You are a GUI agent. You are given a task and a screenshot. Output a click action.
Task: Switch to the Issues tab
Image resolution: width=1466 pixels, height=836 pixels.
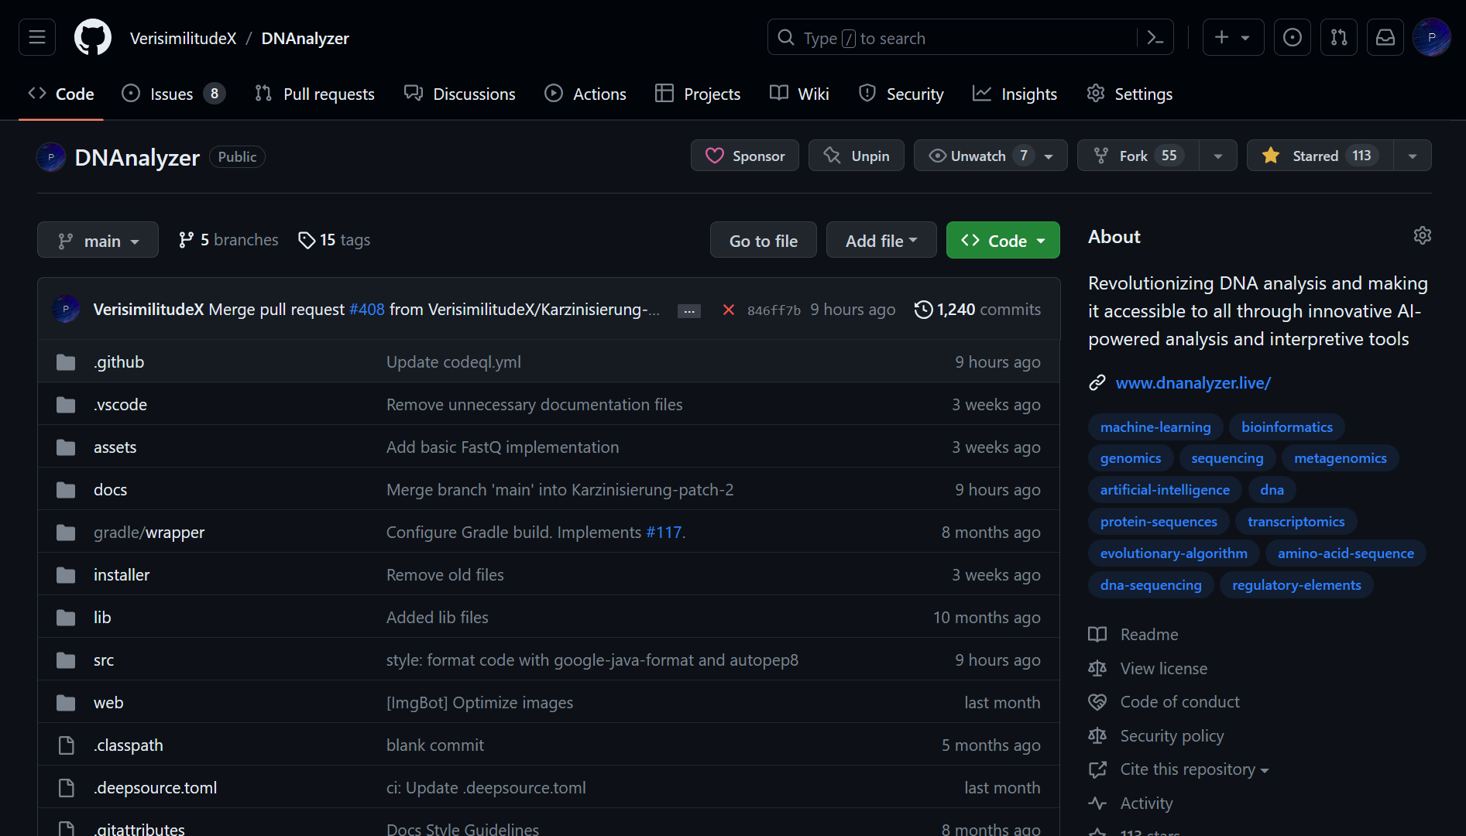click(x=173, y=94)
